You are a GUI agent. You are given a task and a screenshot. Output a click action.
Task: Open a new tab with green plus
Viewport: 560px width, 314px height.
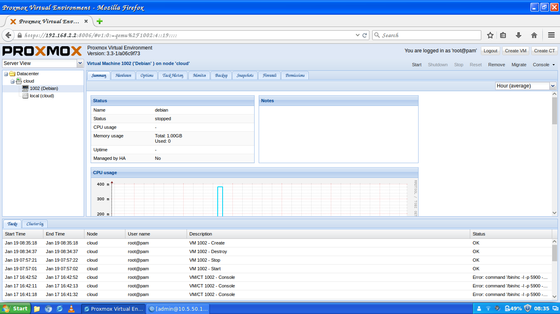pos(99,21)
